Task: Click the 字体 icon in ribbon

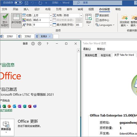Action: [x=24, y=25]
